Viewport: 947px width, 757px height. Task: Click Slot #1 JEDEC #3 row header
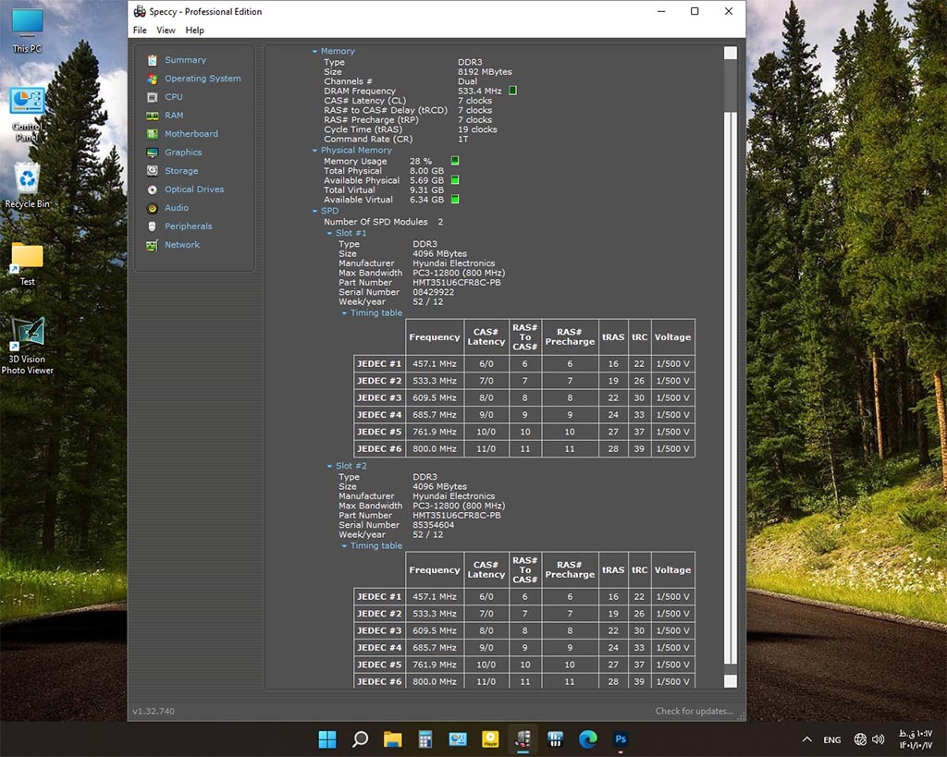coord(378,397)
